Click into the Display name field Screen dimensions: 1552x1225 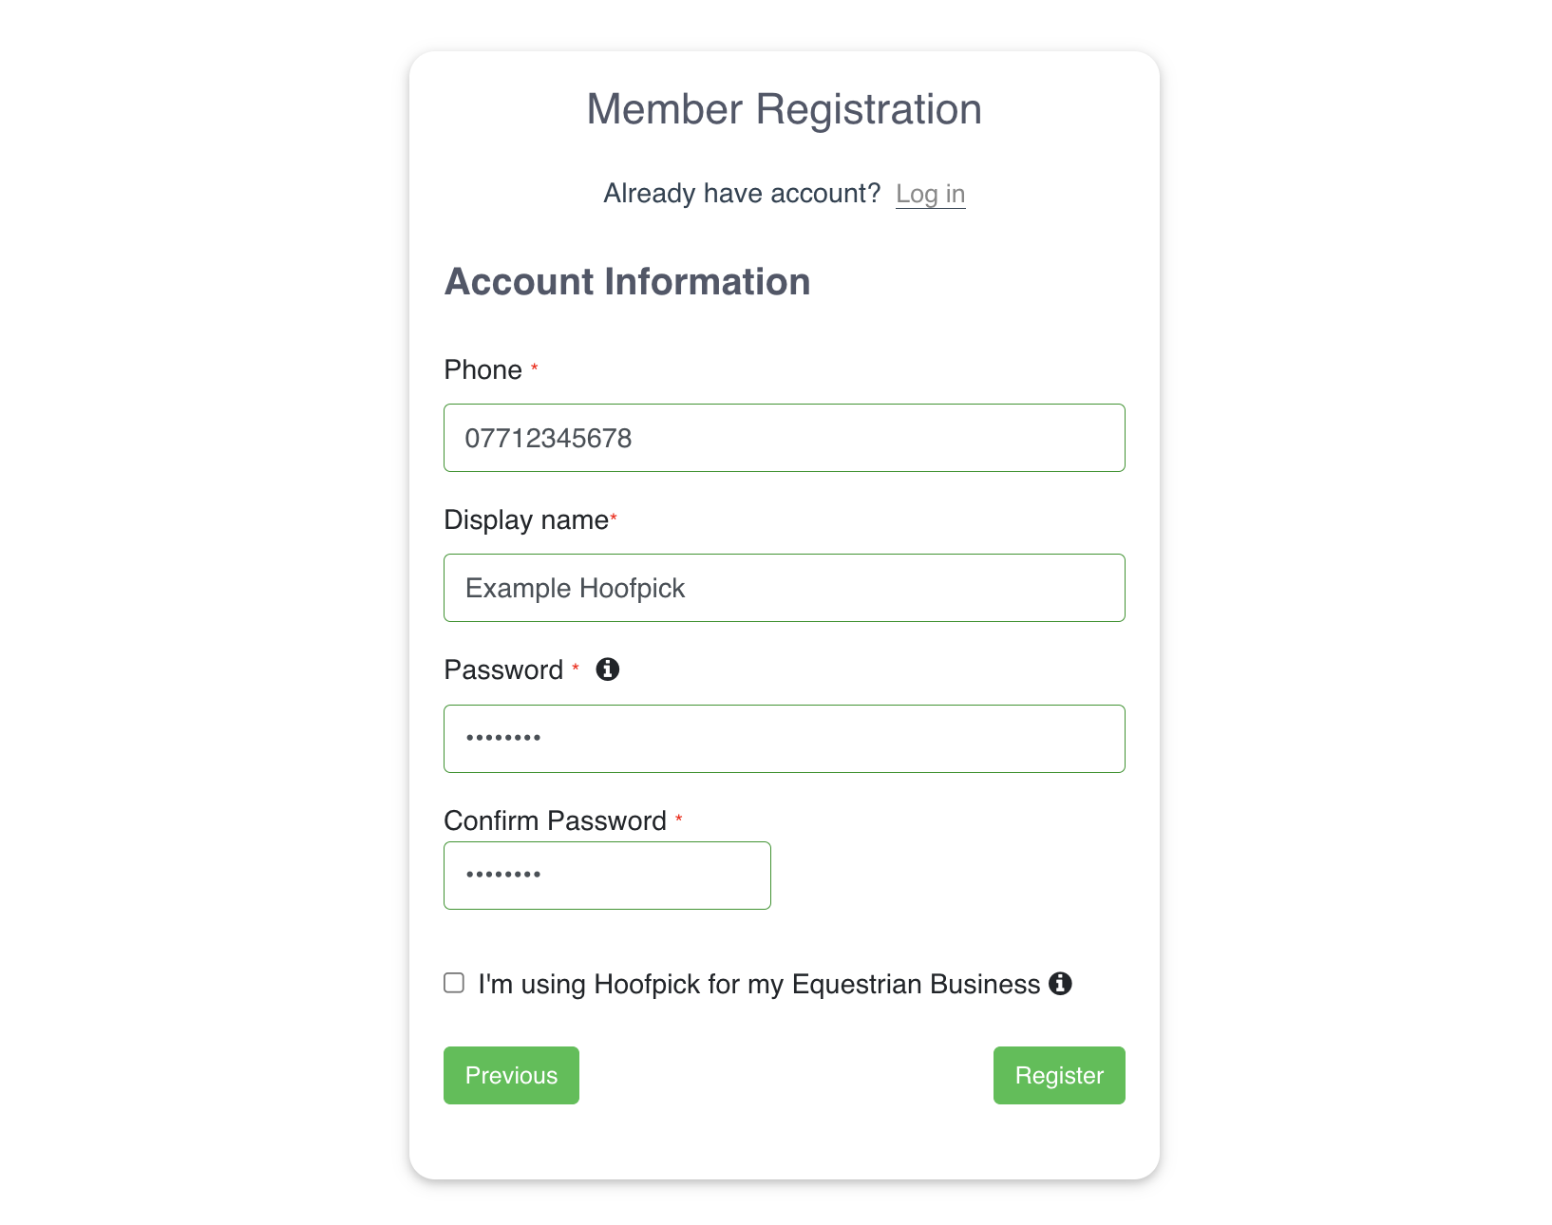[x=785, y=588]
